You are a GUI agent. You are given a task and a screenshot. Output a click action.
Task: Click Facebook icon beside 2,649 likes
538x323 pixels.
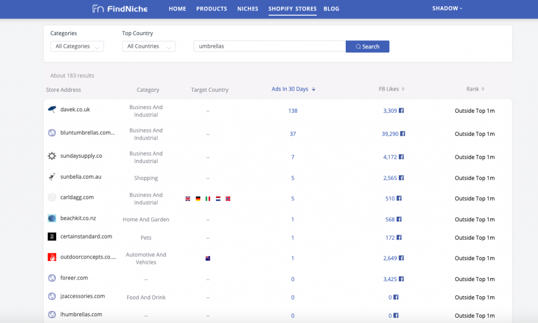(401, 258)
